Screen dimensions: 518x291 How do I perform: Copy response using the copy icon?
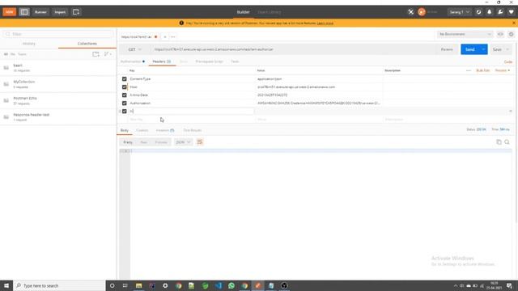pyautogui.click(x=499, y=142)
